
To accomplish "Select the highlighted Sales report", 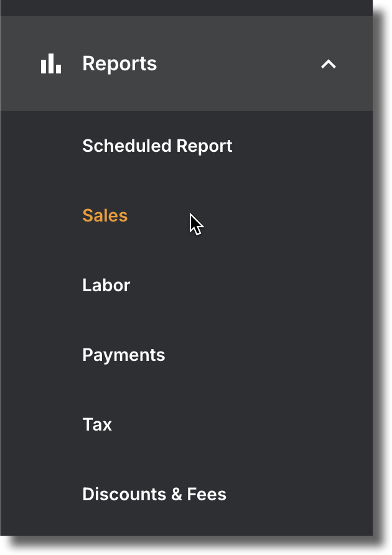I will pyautogui.click(x=105, y=215).
